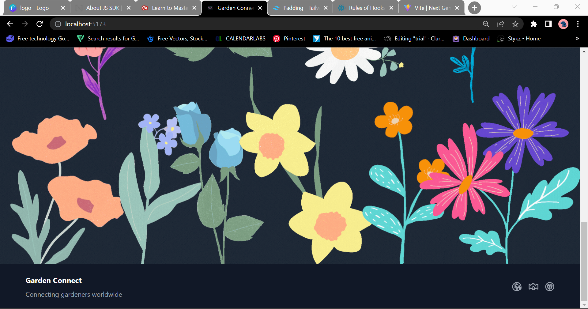
Task: Click the scrollbar up arrow
Action: tap(584, 51)
